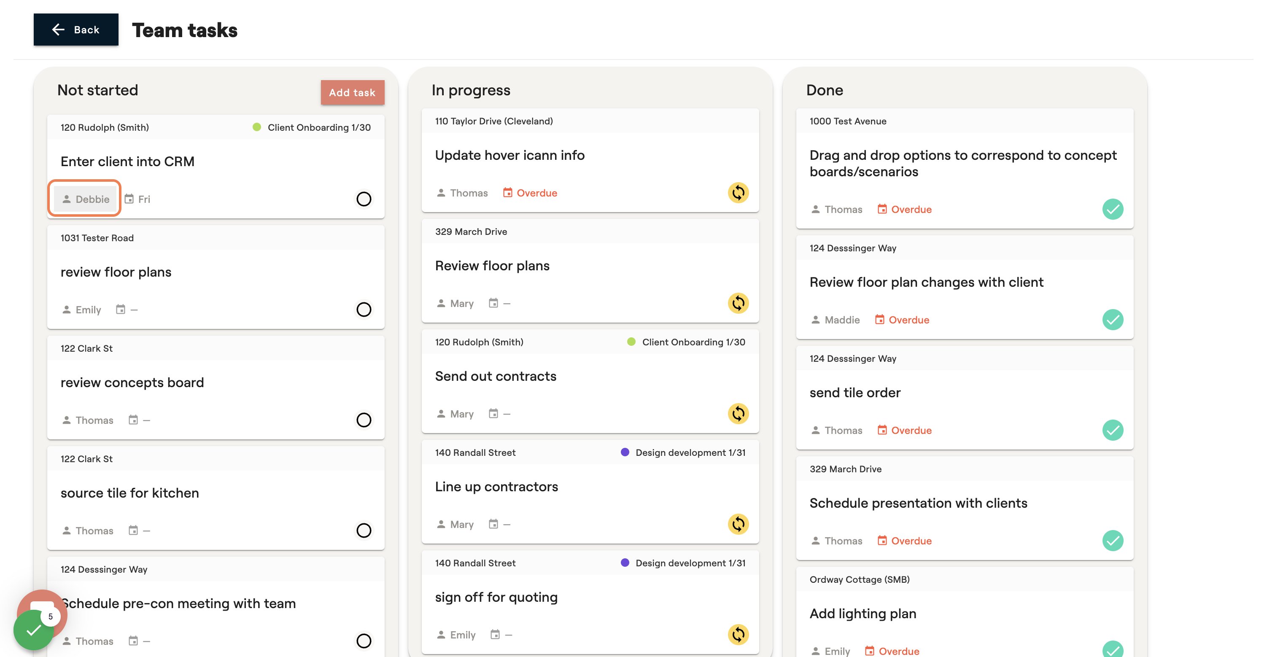
Task: Click overdue calendar icon on Update hover icann info
Action: tap(507, 193)
